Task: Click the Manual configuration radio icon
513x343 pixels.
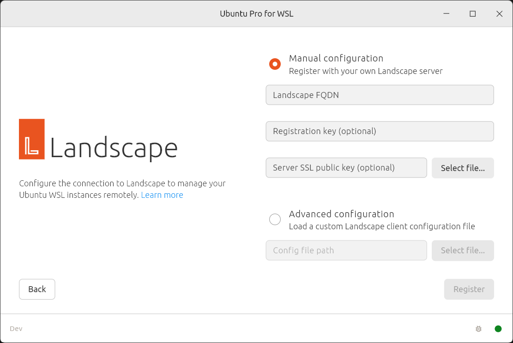Action: 275,64
